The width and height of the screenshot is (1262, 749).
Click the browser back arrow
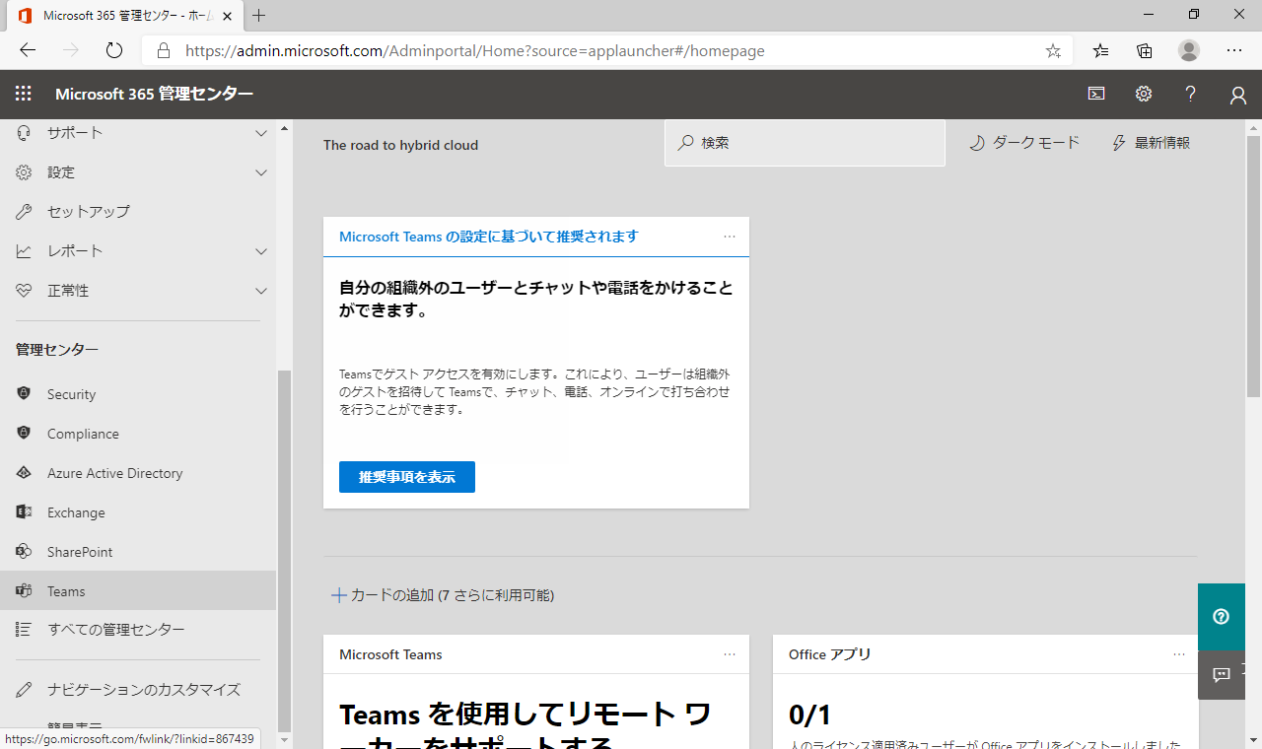coord(28,50)
